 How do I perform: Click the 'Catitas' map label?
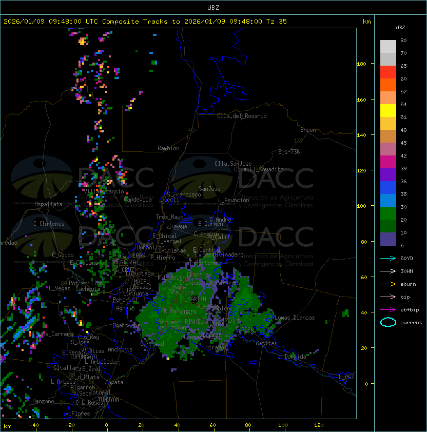click(x=266, y=343)
